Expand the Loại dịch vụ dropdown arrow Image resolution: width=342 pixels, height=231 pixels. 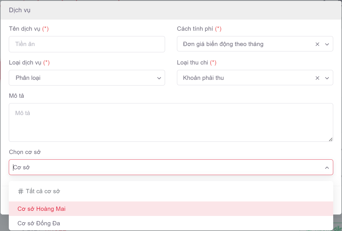159,78
